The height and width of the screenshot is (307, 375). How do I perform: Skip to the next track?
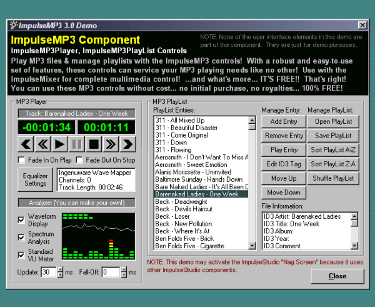click(x=128, y=144)
